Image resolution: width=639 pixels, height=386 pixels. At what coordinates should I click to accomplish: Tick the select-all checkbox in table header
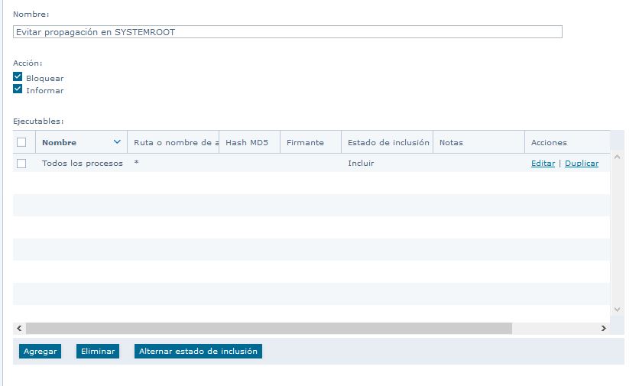coord(21,142)
